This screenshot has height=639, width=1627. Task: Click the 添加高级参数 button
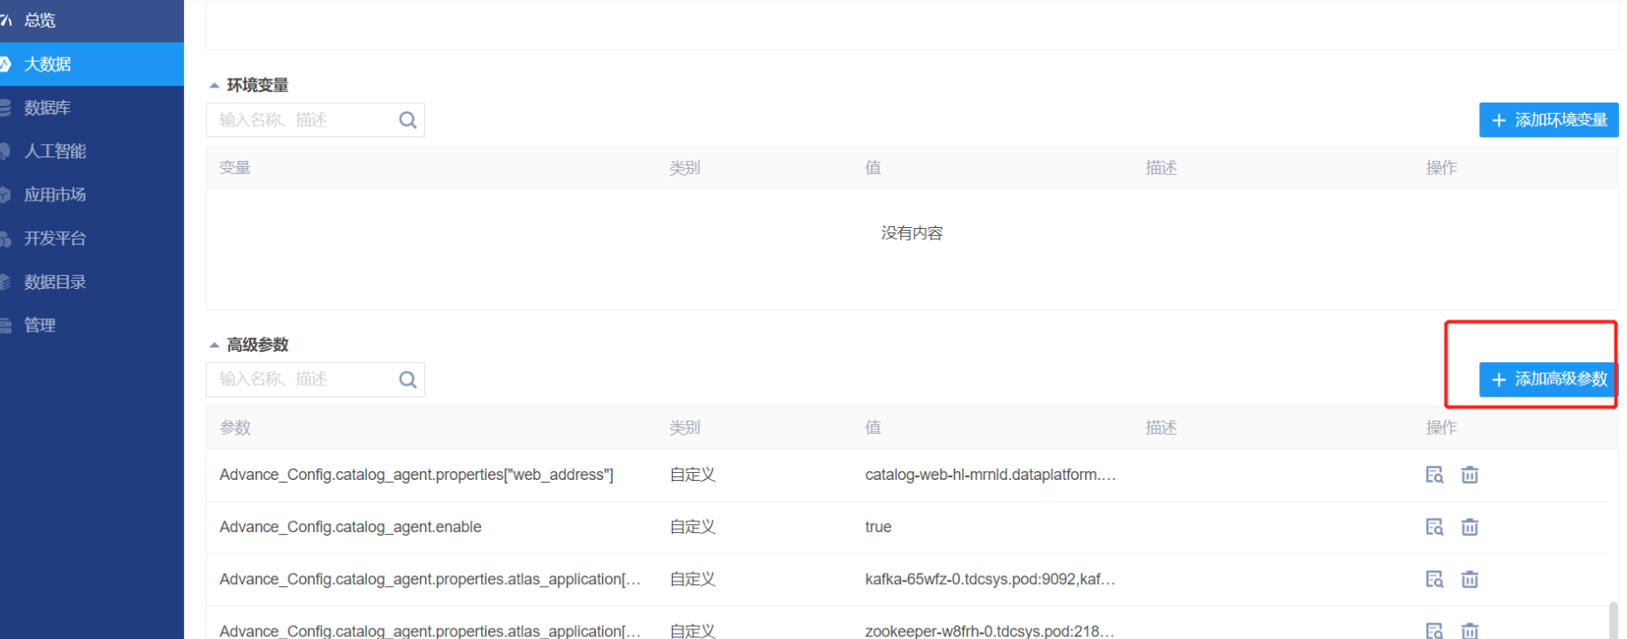[1548, 379]
